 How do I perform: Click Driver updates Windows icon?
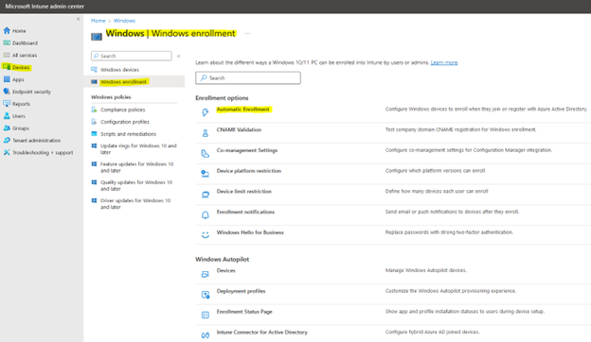click(x=94, y=200)
